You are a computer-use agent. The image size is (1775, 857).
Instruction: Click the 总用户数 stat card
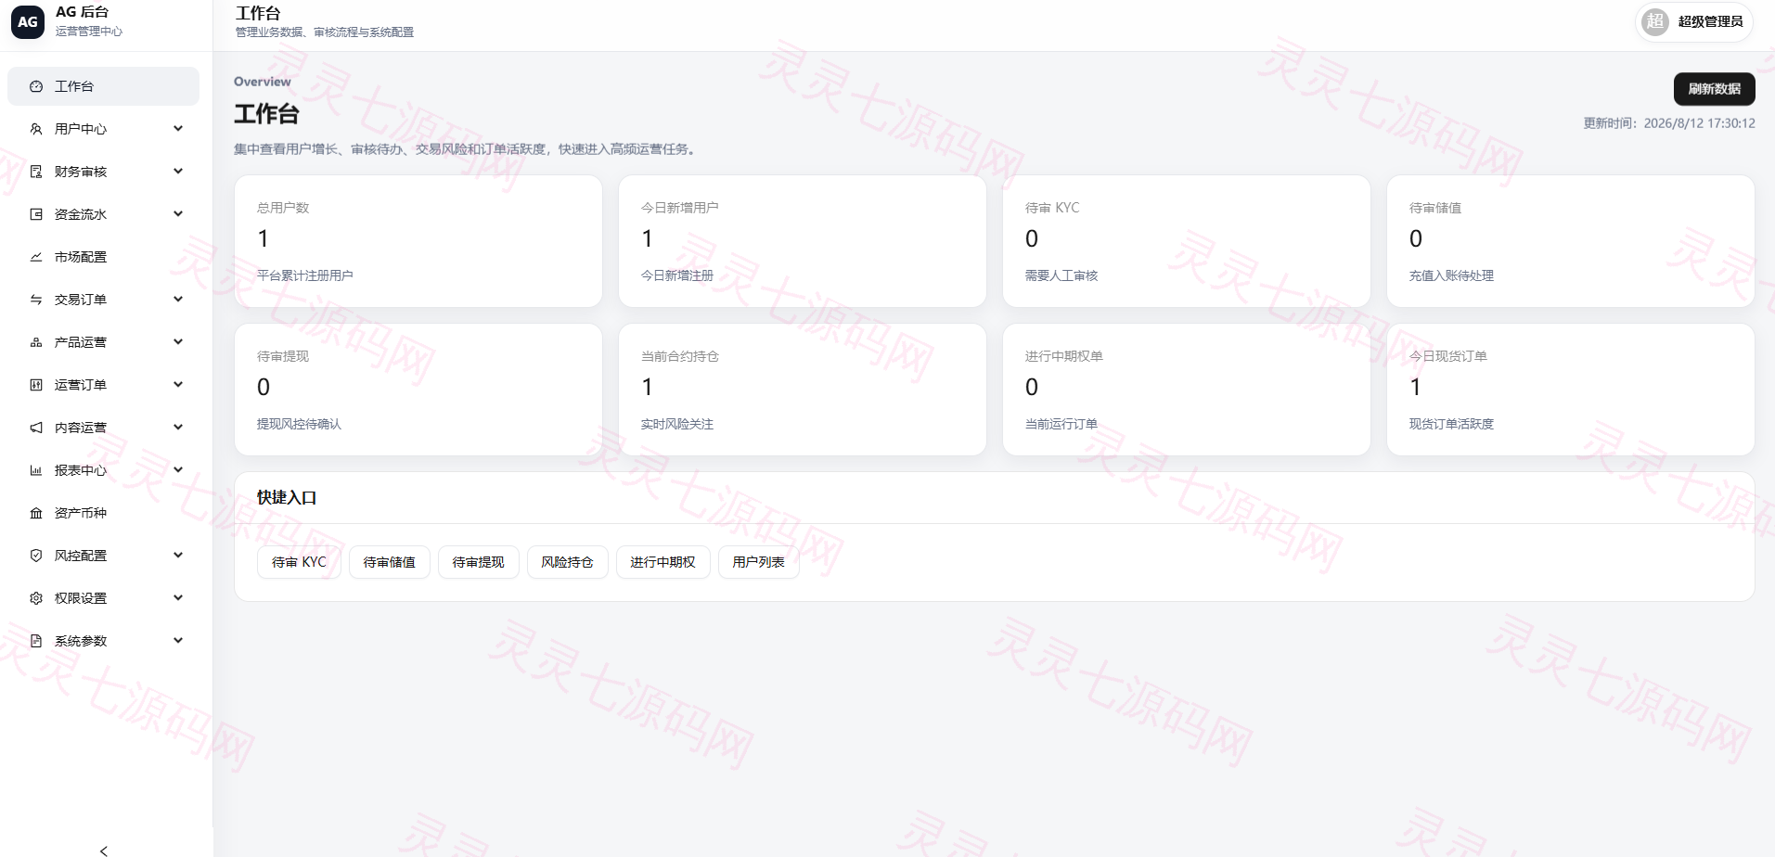pos(418,241)
